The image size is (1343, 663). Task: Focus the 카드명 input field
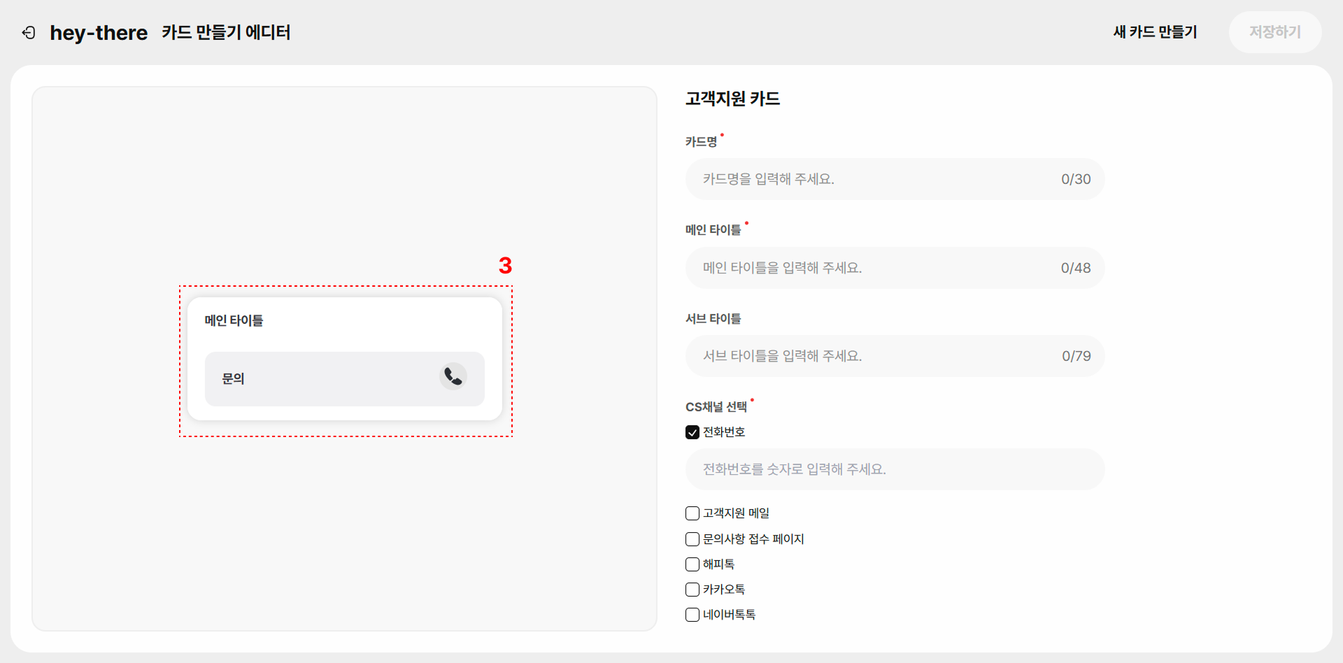[x=895, y=179]
